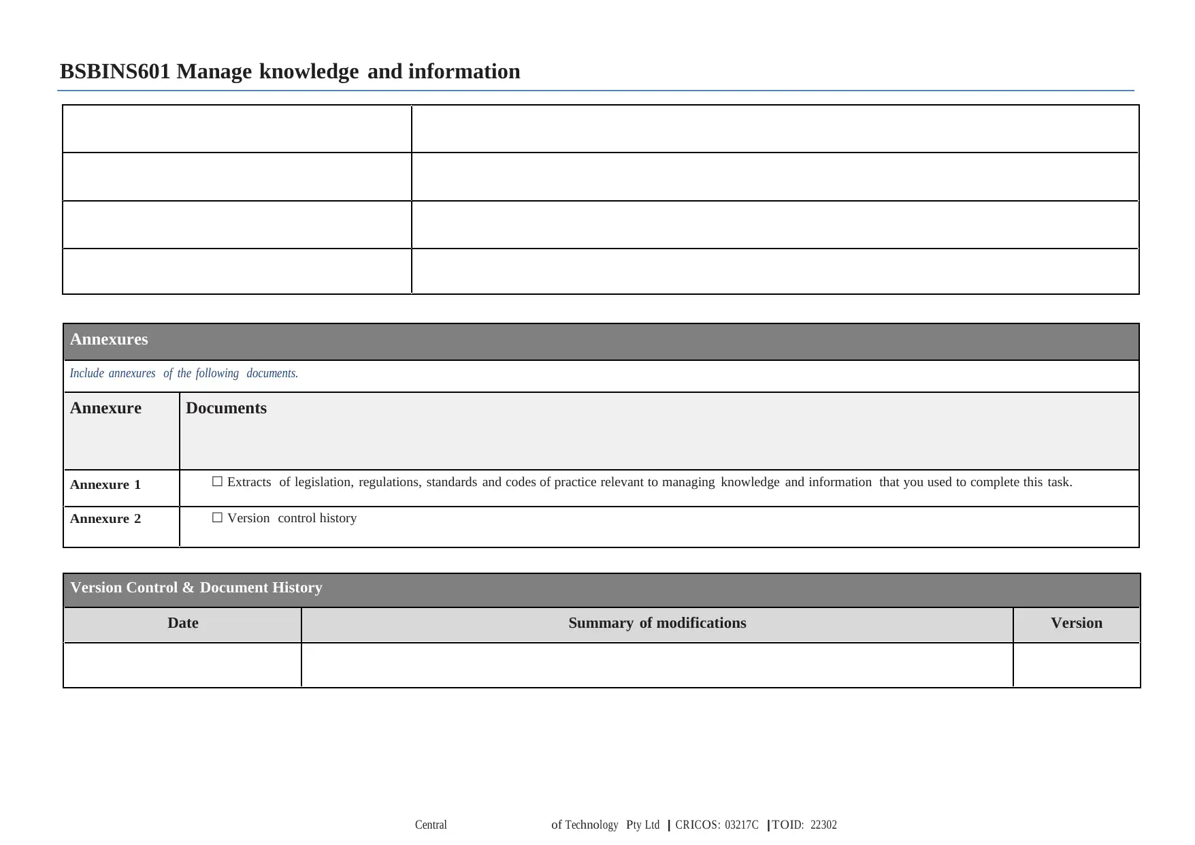Click the 'Extracts of legislation, regulations' text in Annexure 1

[325, 482]
